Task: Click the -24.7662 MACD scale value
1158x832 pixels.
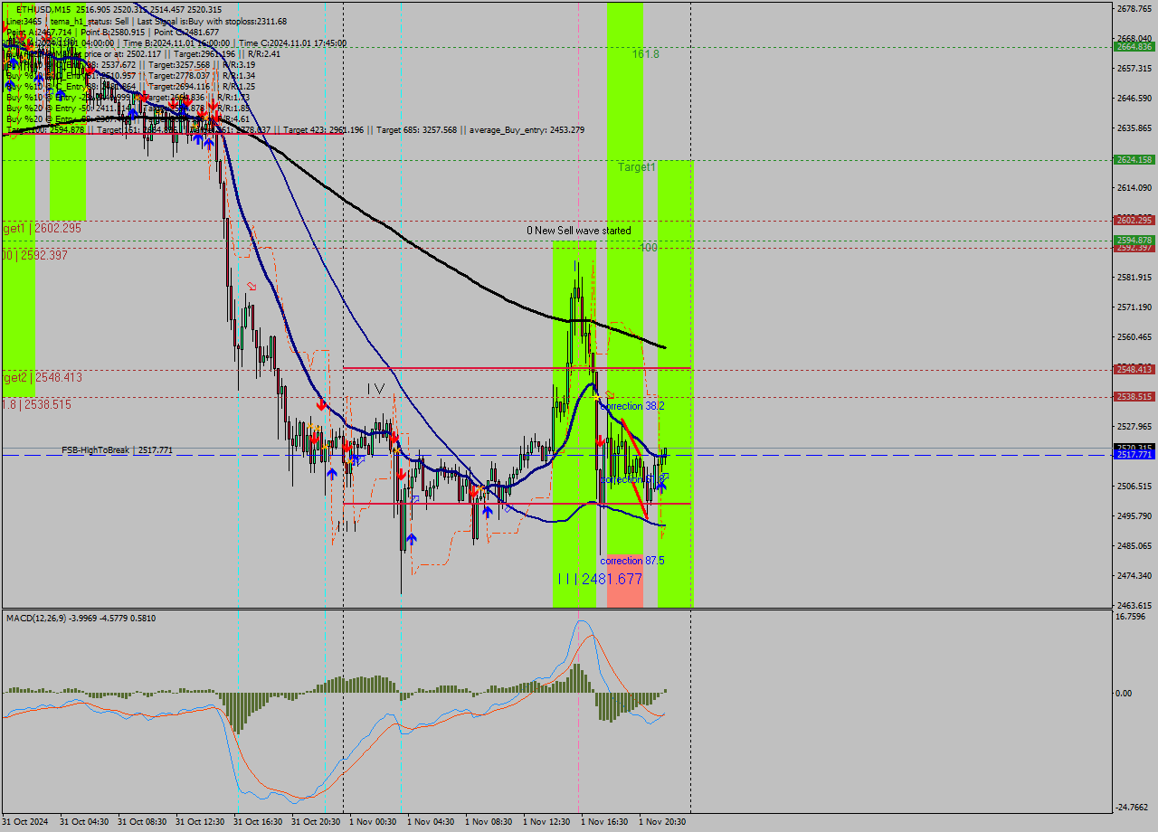Action: tap(1132, 807)
